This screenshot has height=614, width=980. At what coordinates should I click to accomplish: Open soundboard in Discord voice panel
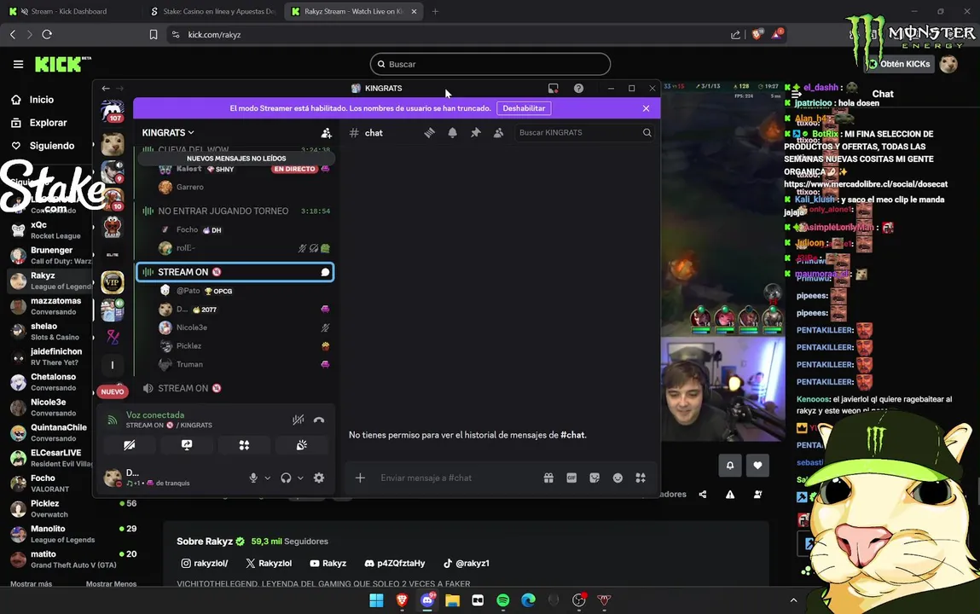[x=302, y=445]
